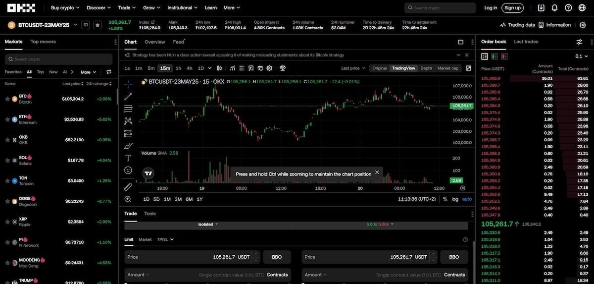Screen dimensions: 594x284
Task: Select the text annotation tool
Action: tap(128, 158)
